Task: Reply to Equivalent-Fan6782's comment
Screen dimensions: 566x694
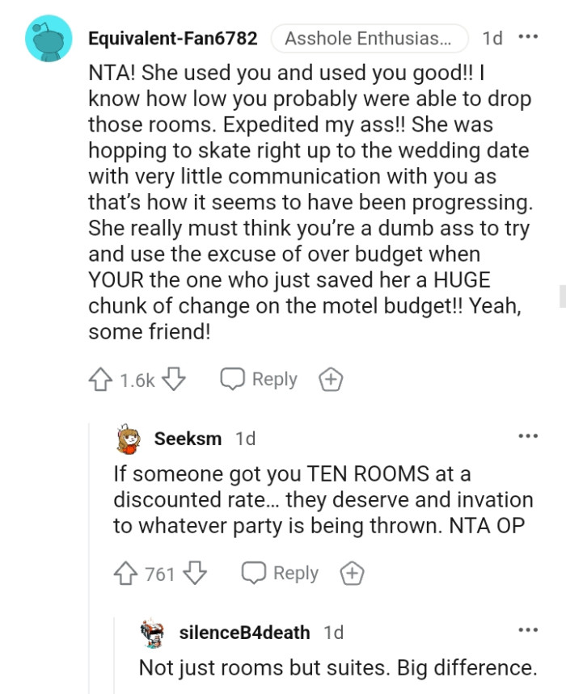Action: click(x=275, y=378)
